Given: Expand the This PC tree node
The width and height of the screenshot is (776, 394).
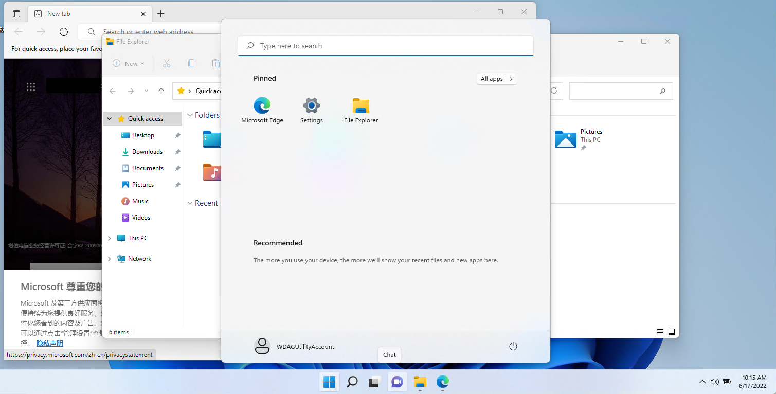Looking at the screenshot, I should [x=109, y=238].
